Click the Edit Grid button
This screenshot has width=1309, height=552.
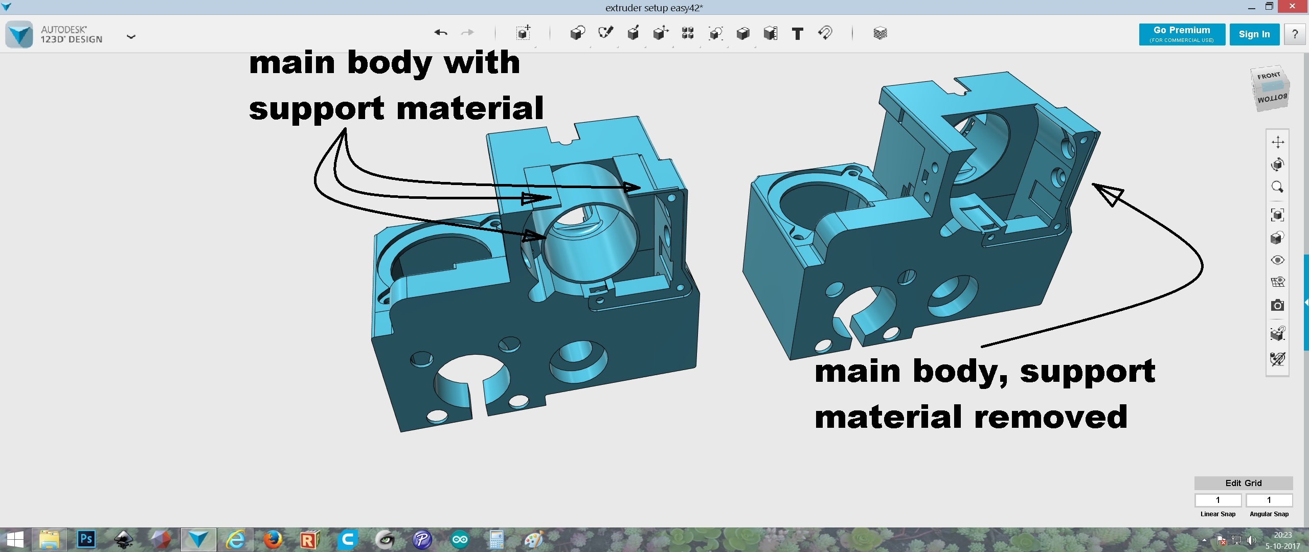1244,483
